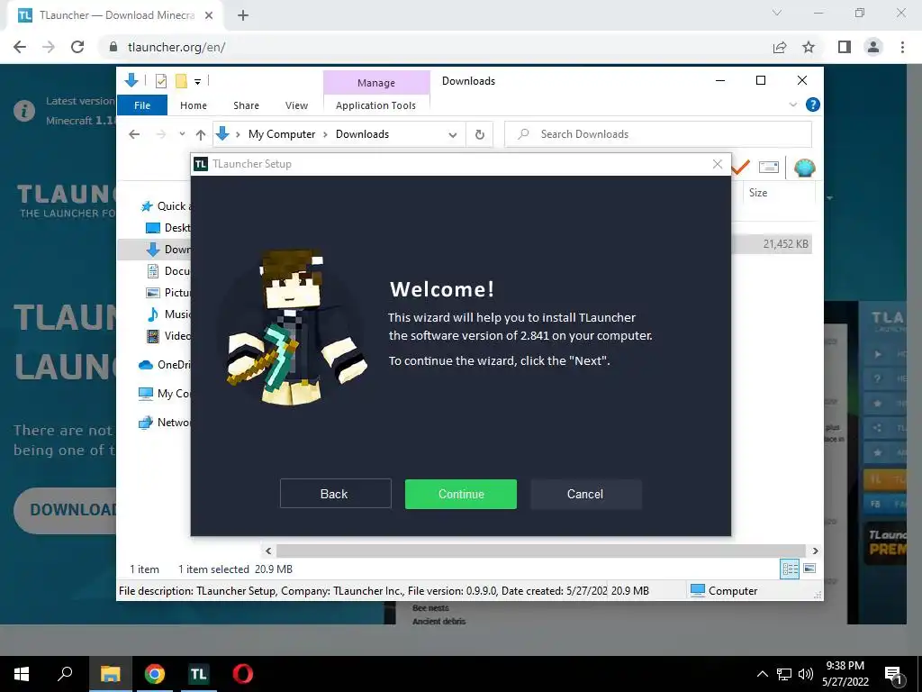This screenshot has height=692, width=922.
Task: Click Opera icon in taskbar
Action: (x=243, y=674)
